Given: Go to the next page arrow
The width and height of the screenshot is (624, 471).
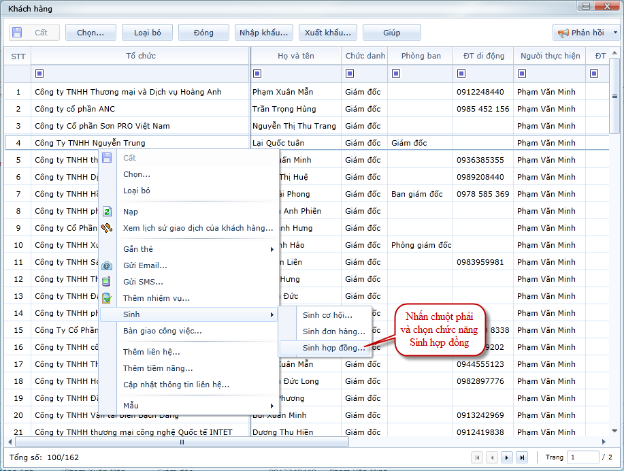Looking at the screenshot, I should [507, 457].
